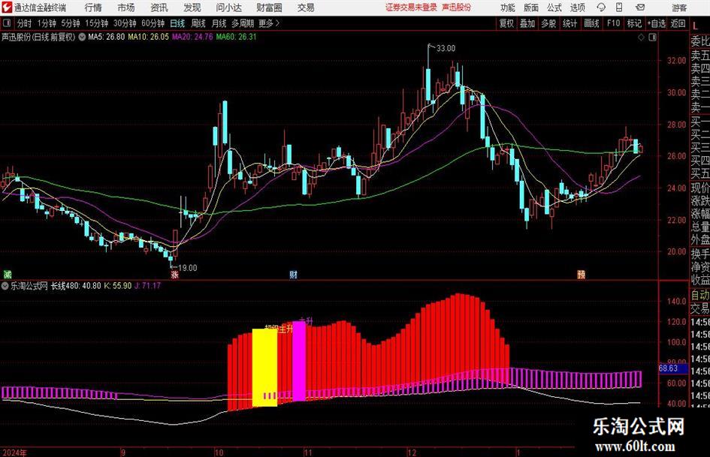Open the 选项 menu
Viewport: 710px width, 457px height.
pyautogui.click(x=577, y=8)
